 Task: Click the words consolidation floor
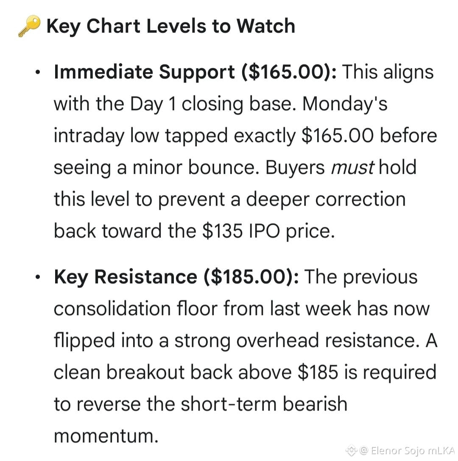point(136,309)
